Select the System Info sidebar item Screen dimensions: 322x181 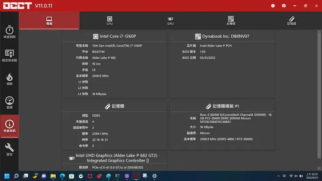tap(10, 126)
